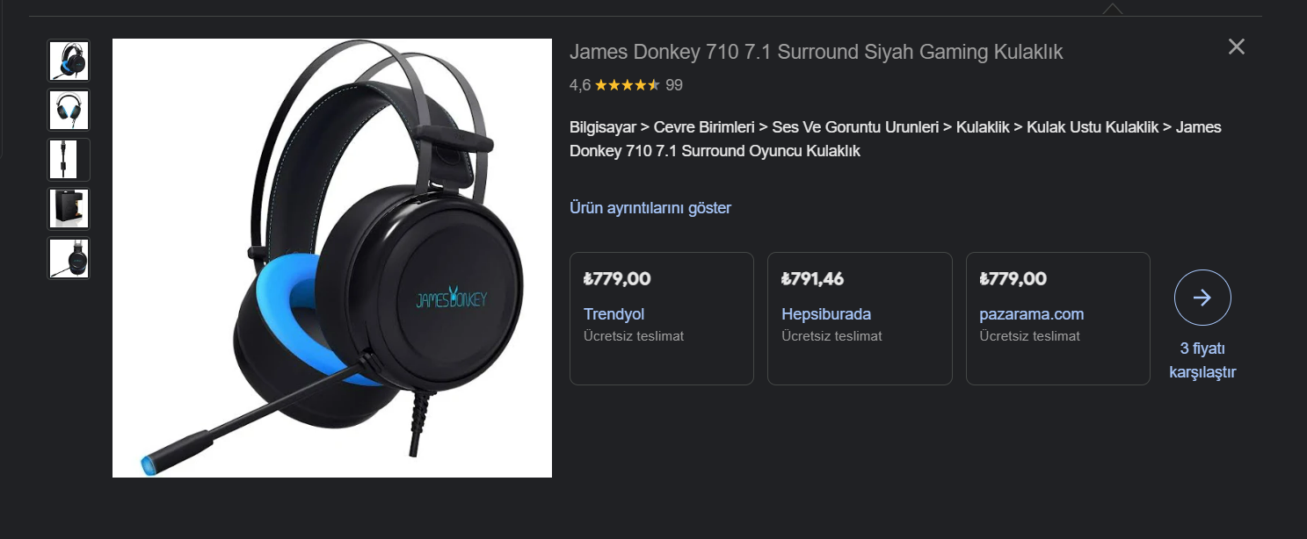The width and height of the screenshot is (1307, 539).
Task: Open the large headset product image
Action: point(332,258)
